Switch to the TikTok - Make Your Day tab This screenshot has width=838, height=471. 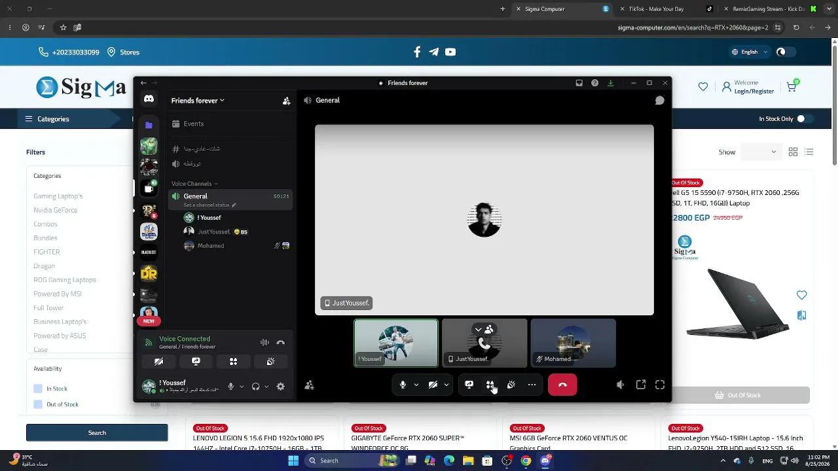(x=666, y=9)
